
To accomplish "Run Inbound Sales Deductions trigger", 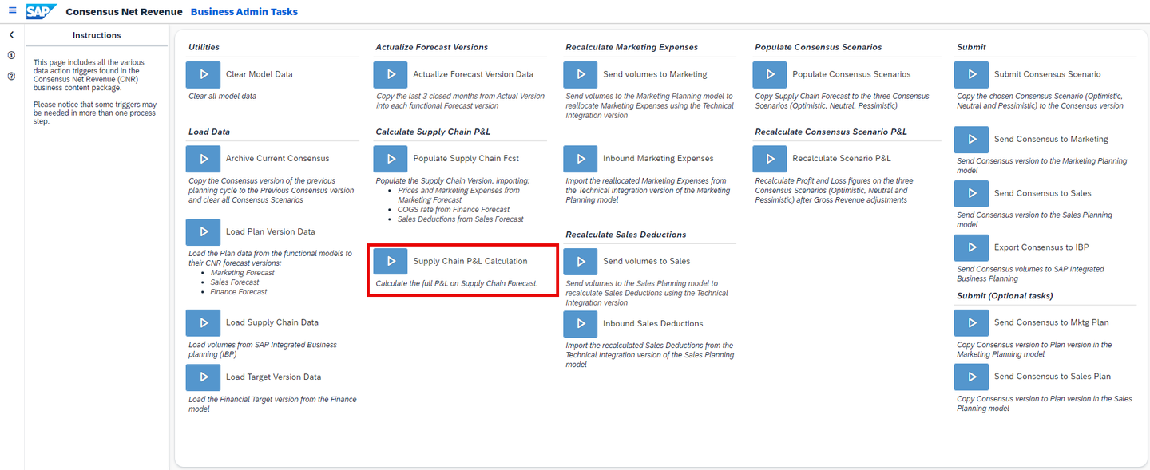I will 581,324.
